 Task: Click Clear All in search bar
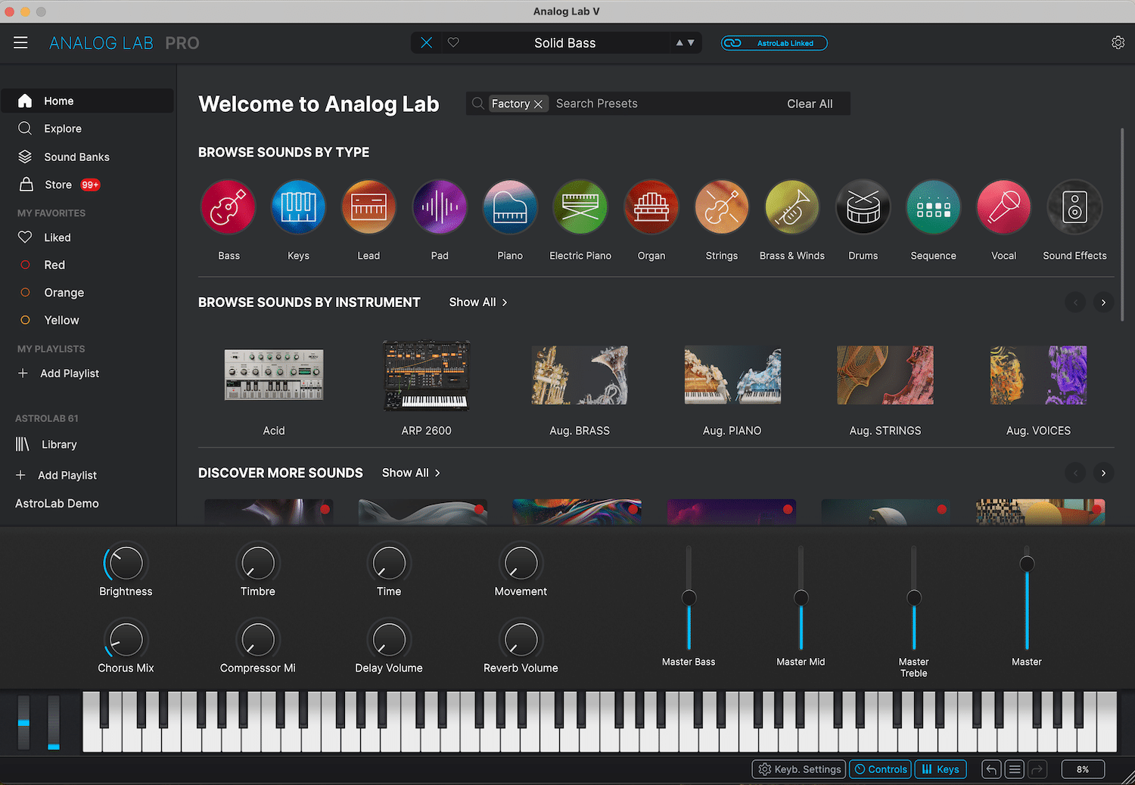(x=810, y=104)
